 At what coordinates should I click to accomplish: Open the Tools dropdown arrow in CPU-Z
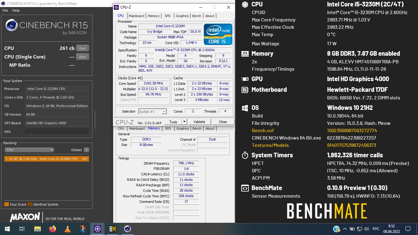(184, 122)
